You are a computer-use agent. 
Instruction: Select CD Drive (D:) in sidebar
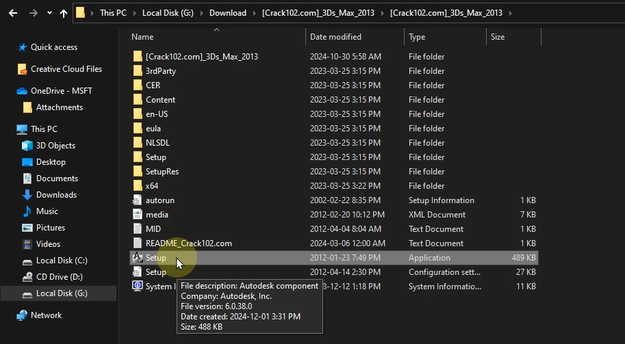click(60, 277)
